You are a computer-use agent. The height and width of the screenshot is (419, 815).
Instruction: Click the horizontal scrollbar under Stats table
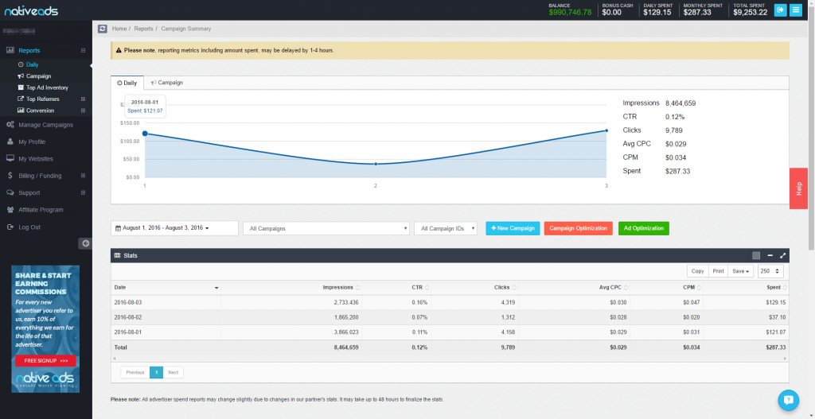click(450, 359)
